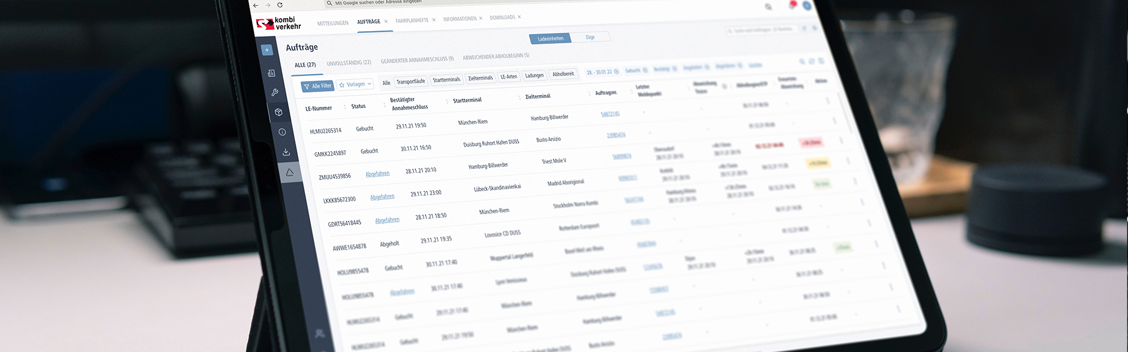Show Abweichender Abholbeginn (5) tab
This screenshot has height=352, width=1128.
496,56
